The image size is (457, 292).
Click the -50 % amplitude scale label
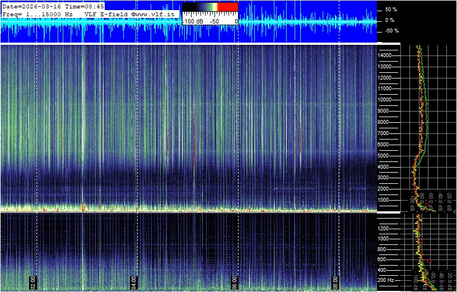[x=390, y=31]
